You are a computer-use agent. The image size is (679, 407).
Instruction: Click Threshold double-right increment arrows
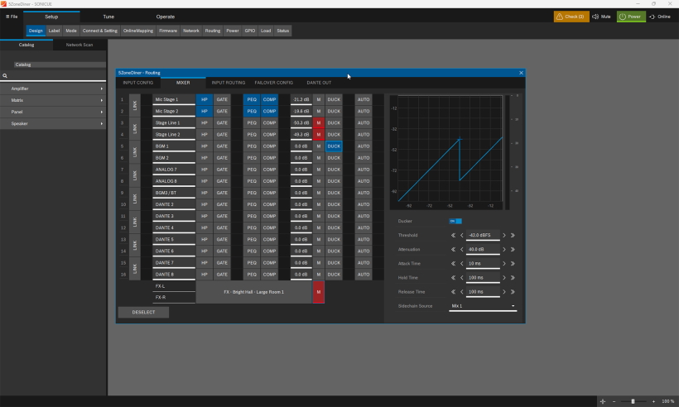[x=513, y=235]
